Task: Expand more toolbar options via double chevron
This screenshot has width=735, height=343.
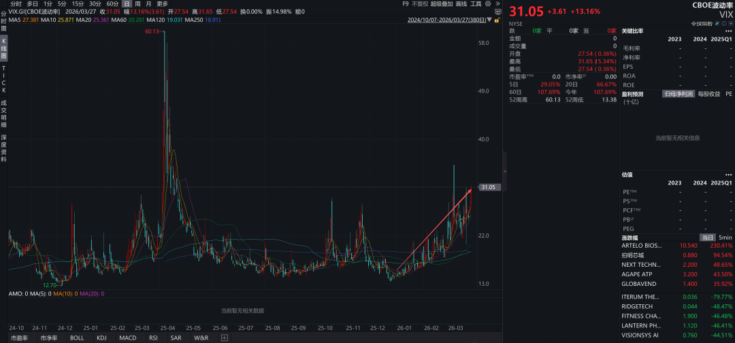Action: [497, 4]
